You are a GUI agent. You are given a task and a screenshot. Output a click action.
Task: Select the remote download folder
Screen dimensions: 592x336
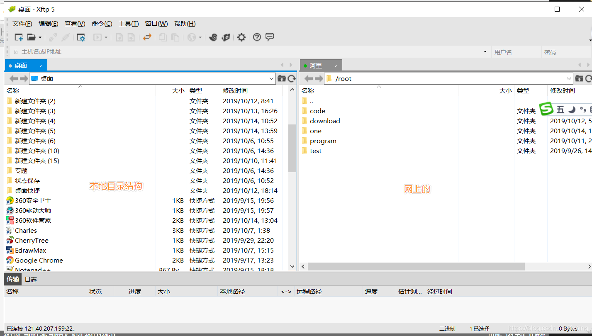pyautogui.click(x=325, y=121)
